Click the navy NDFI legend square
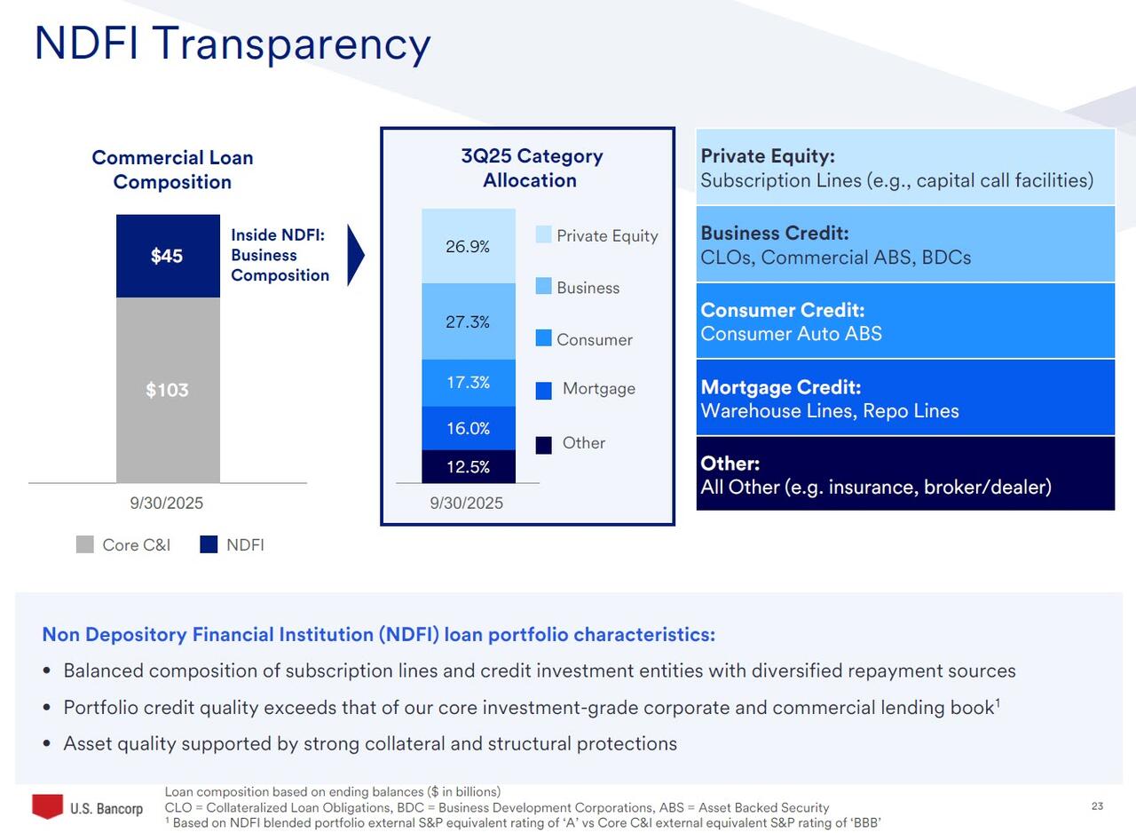 coord(209,544)
